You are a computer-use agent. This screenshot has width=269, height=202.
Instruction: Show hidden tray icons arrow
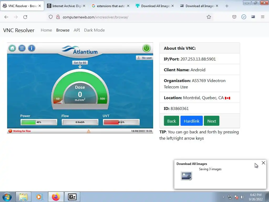223,197
